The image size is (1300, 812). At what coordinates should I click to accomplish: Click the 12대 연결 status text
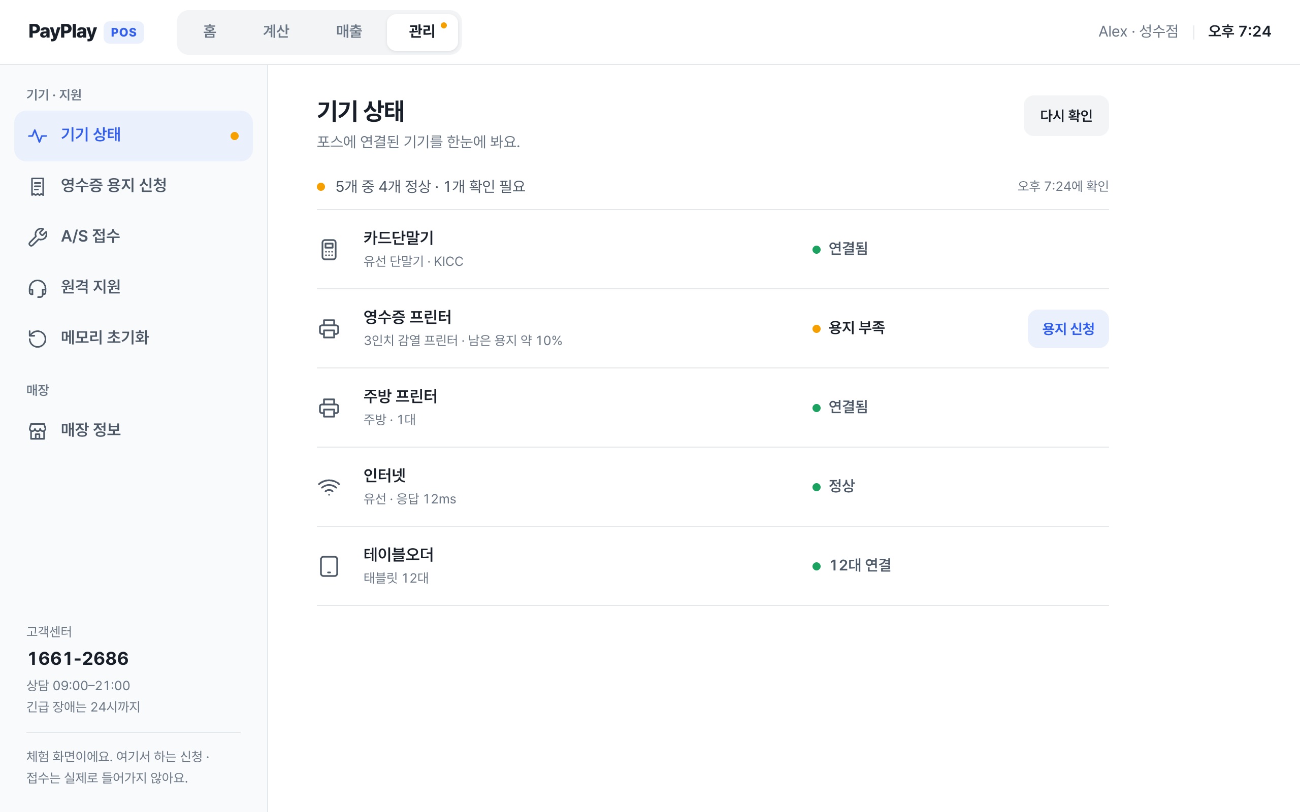pos(860,565)
